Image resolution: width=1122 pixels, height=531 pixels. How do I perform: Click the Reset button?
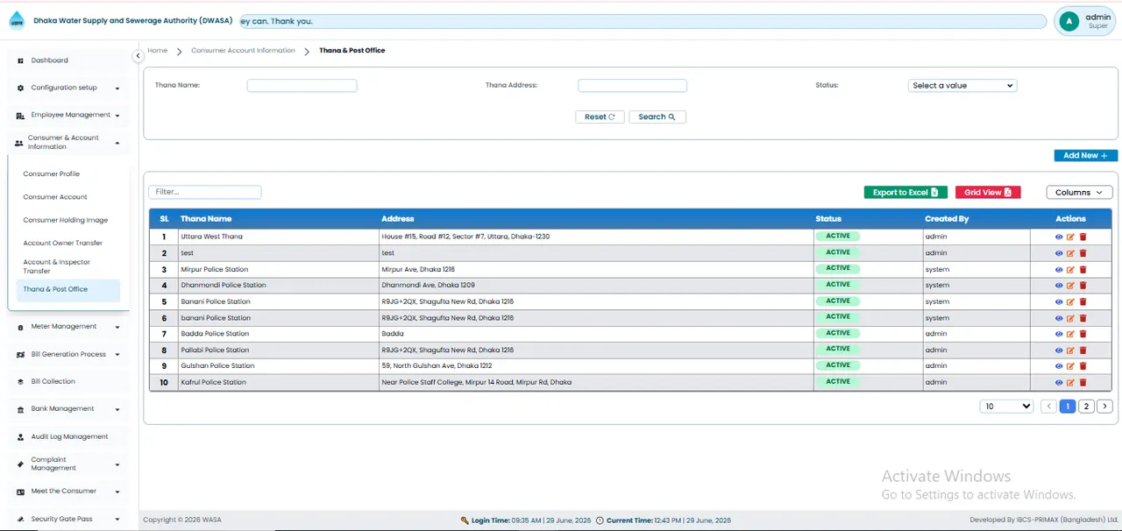(600, 117)
